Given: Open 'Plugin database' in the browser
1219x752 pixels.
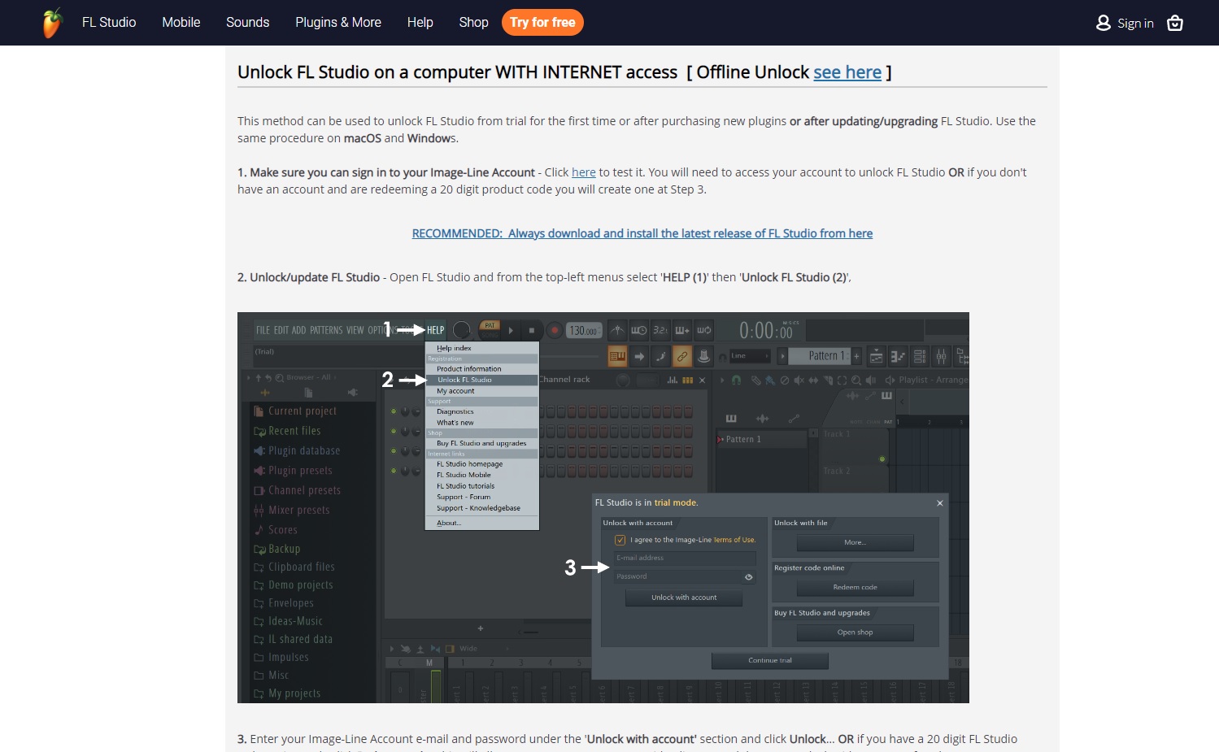Looking at the screenshot, I should (x=297, y=450).
